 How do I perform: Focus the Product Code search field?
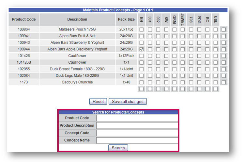(x=137, y=118)
